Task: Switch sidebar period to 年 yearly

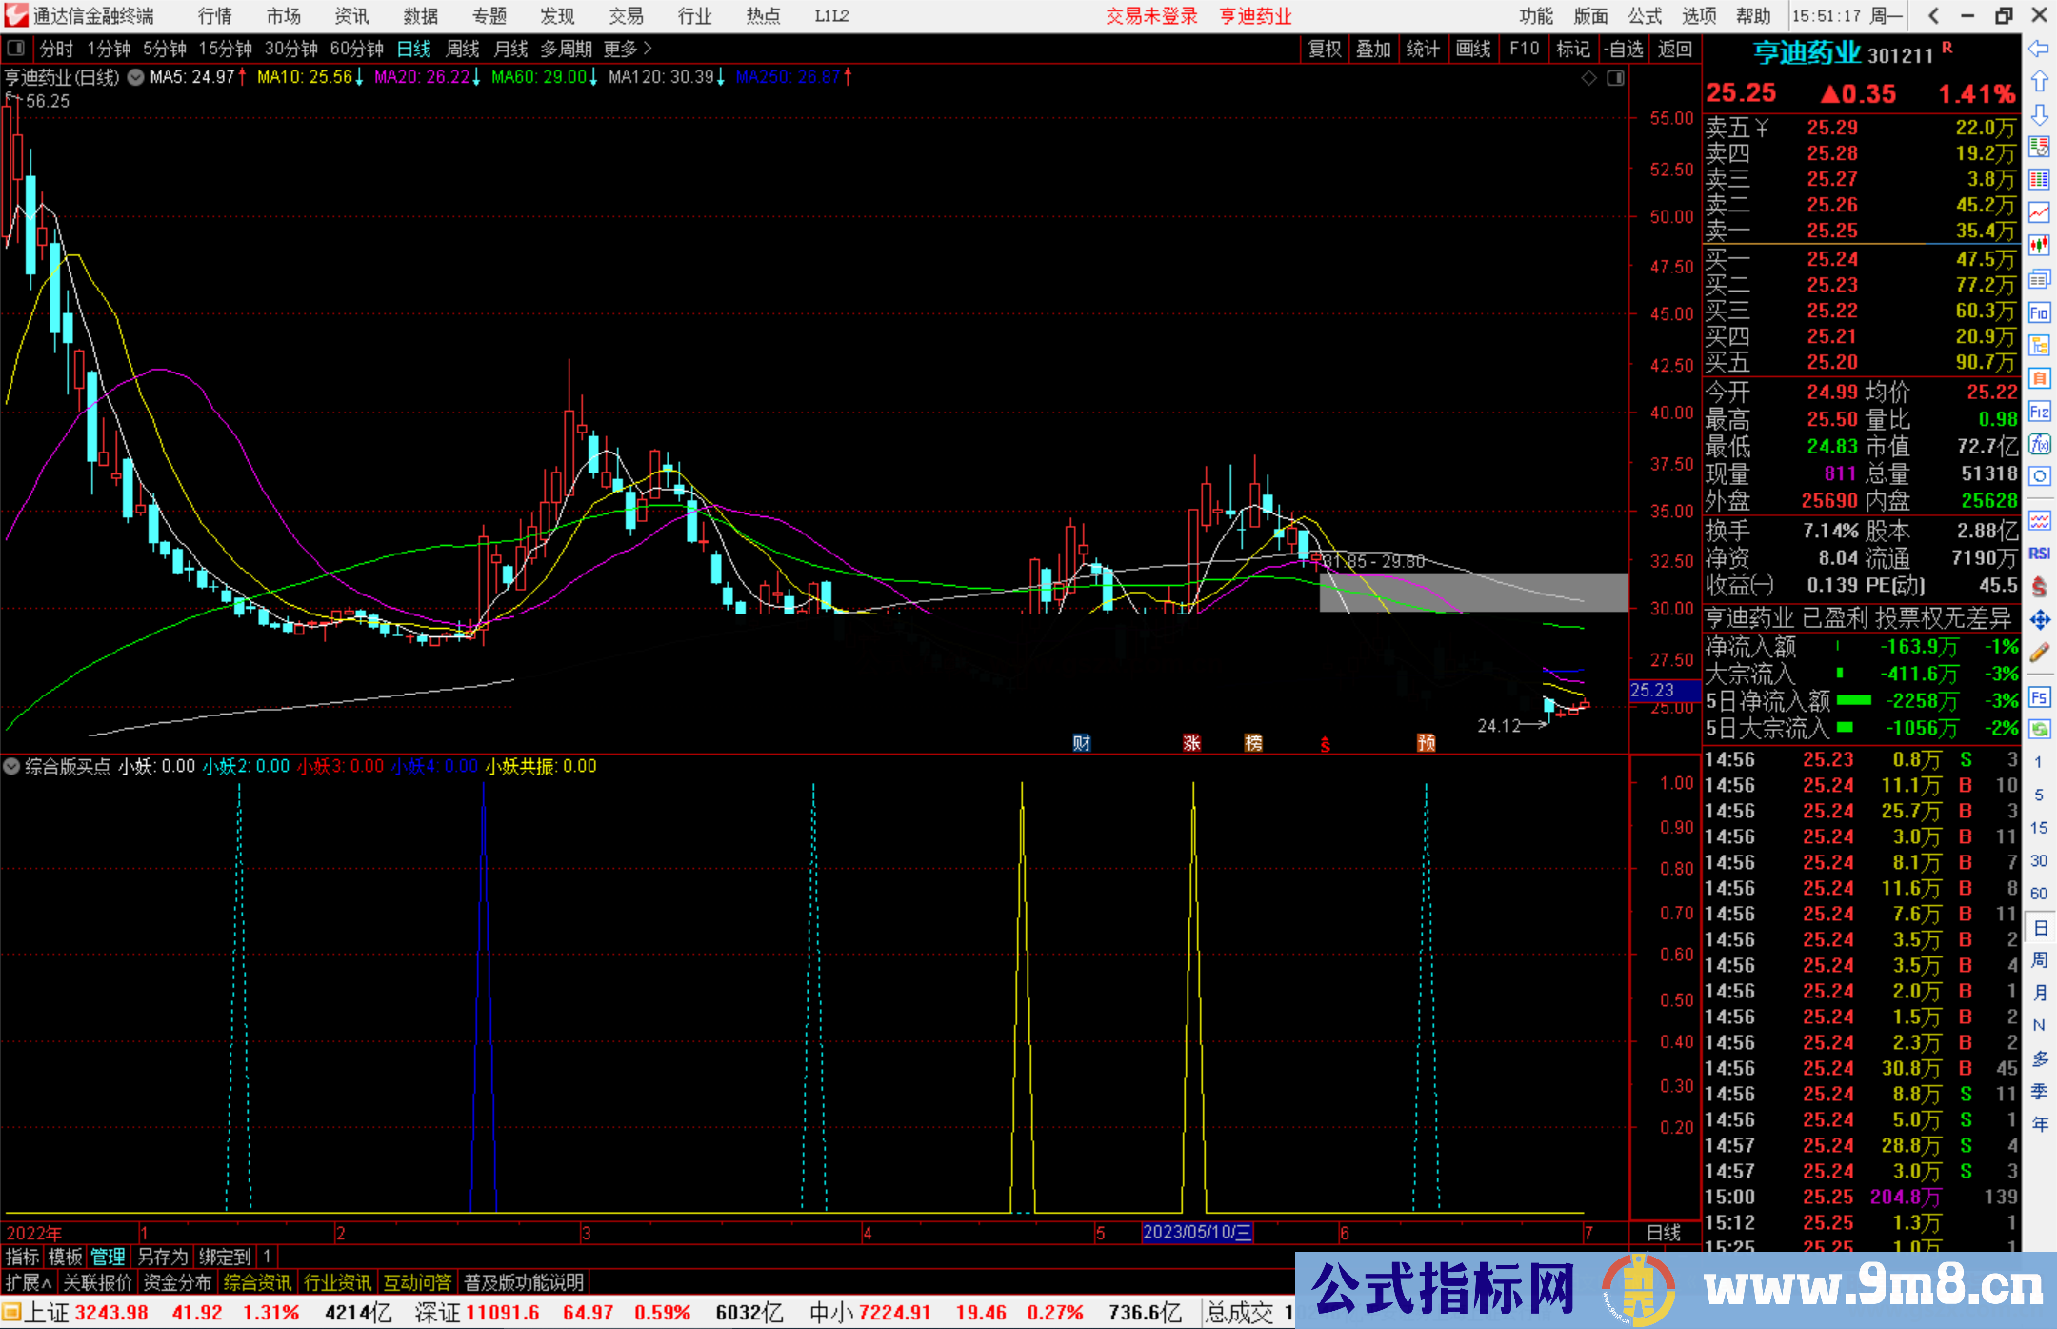Action: click(x=2039, y=1124)
